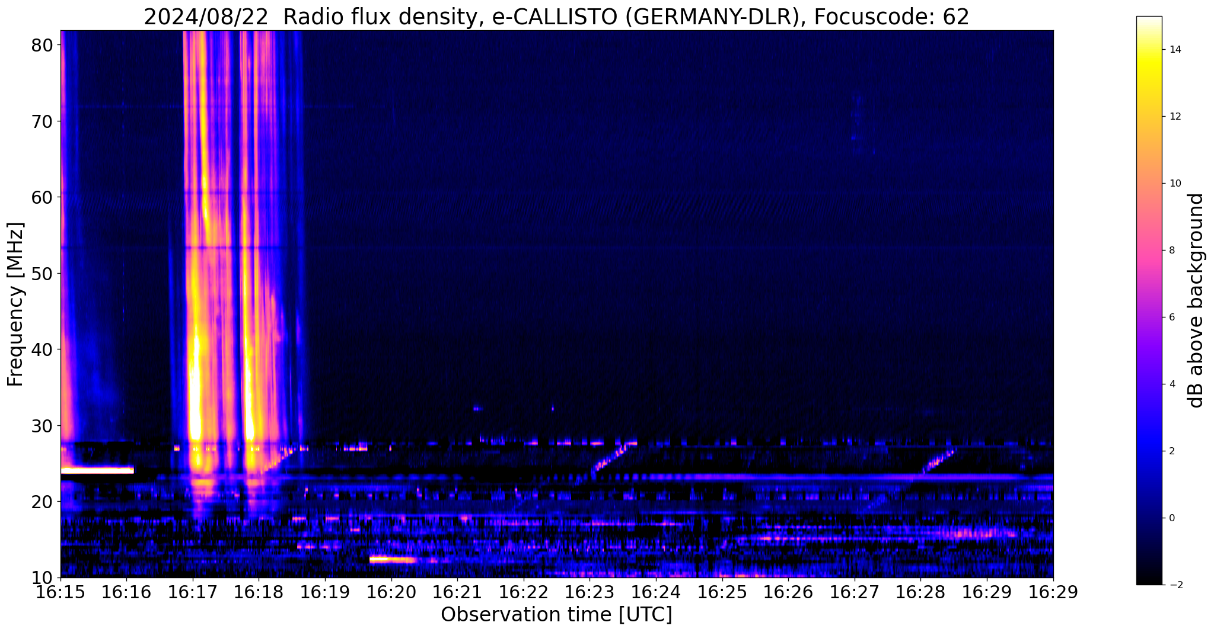Click the 10 frequency tick label
The width and height of the screenshot is (1214, 632).
pyautogui.click(x=43, y=578)
